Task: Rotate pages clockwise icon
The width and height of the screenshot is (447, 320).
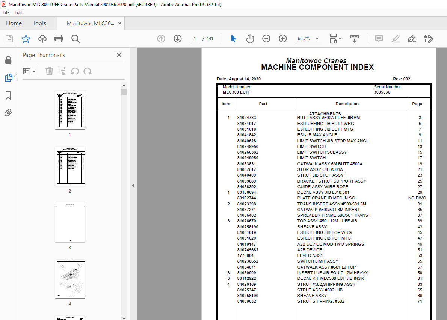Action: click(x=88, y=71)
